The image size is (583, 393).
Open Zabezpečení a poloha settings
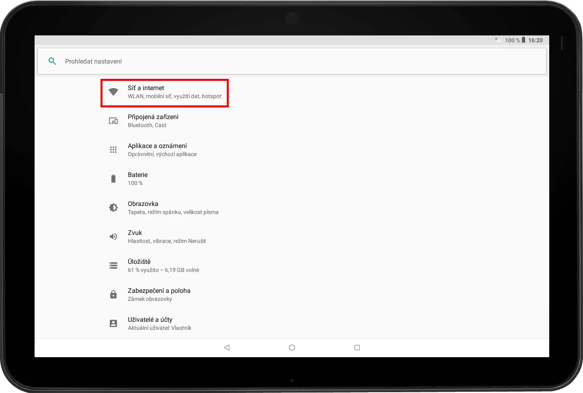pos(159,294)
